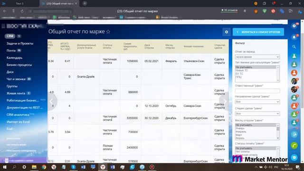Open notifications bell icon
The image size is (304, 171).
(x=294, y=37)
